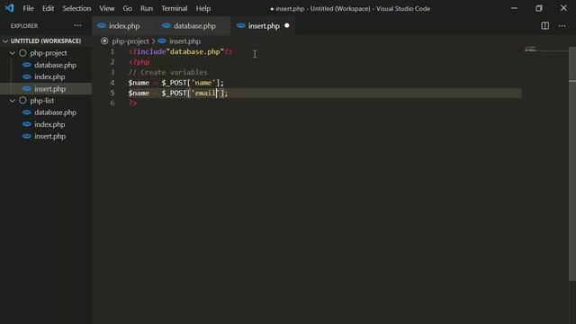This screenshot has height=324, width=576.
Task: Click the editor vertical scrollbar
Action: pyautogui.click(x=572, y=164)
